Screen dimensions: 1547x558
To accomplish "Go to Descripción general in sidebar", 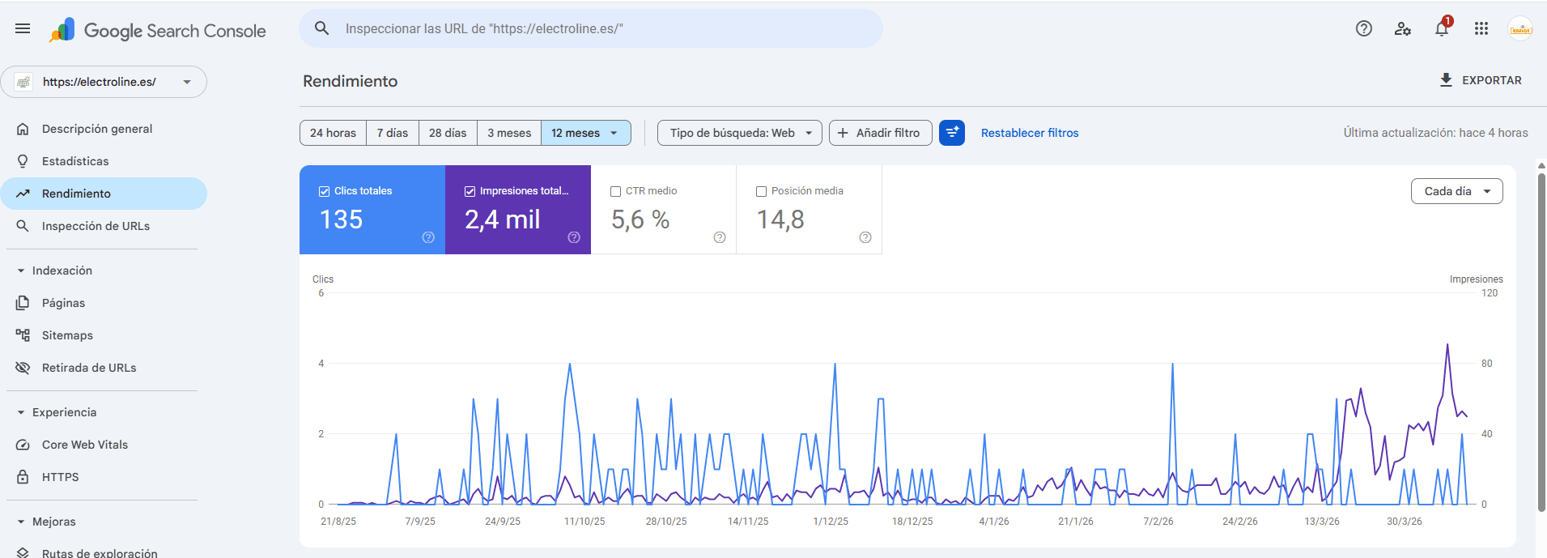I will 104,129.
